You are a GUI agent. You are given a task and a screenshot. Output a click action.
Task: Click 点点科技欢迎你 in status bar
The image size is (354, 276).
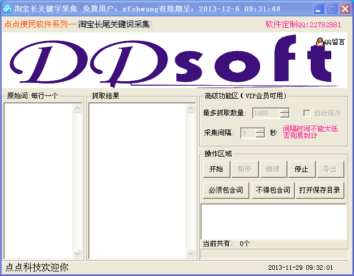pos(37,267)
